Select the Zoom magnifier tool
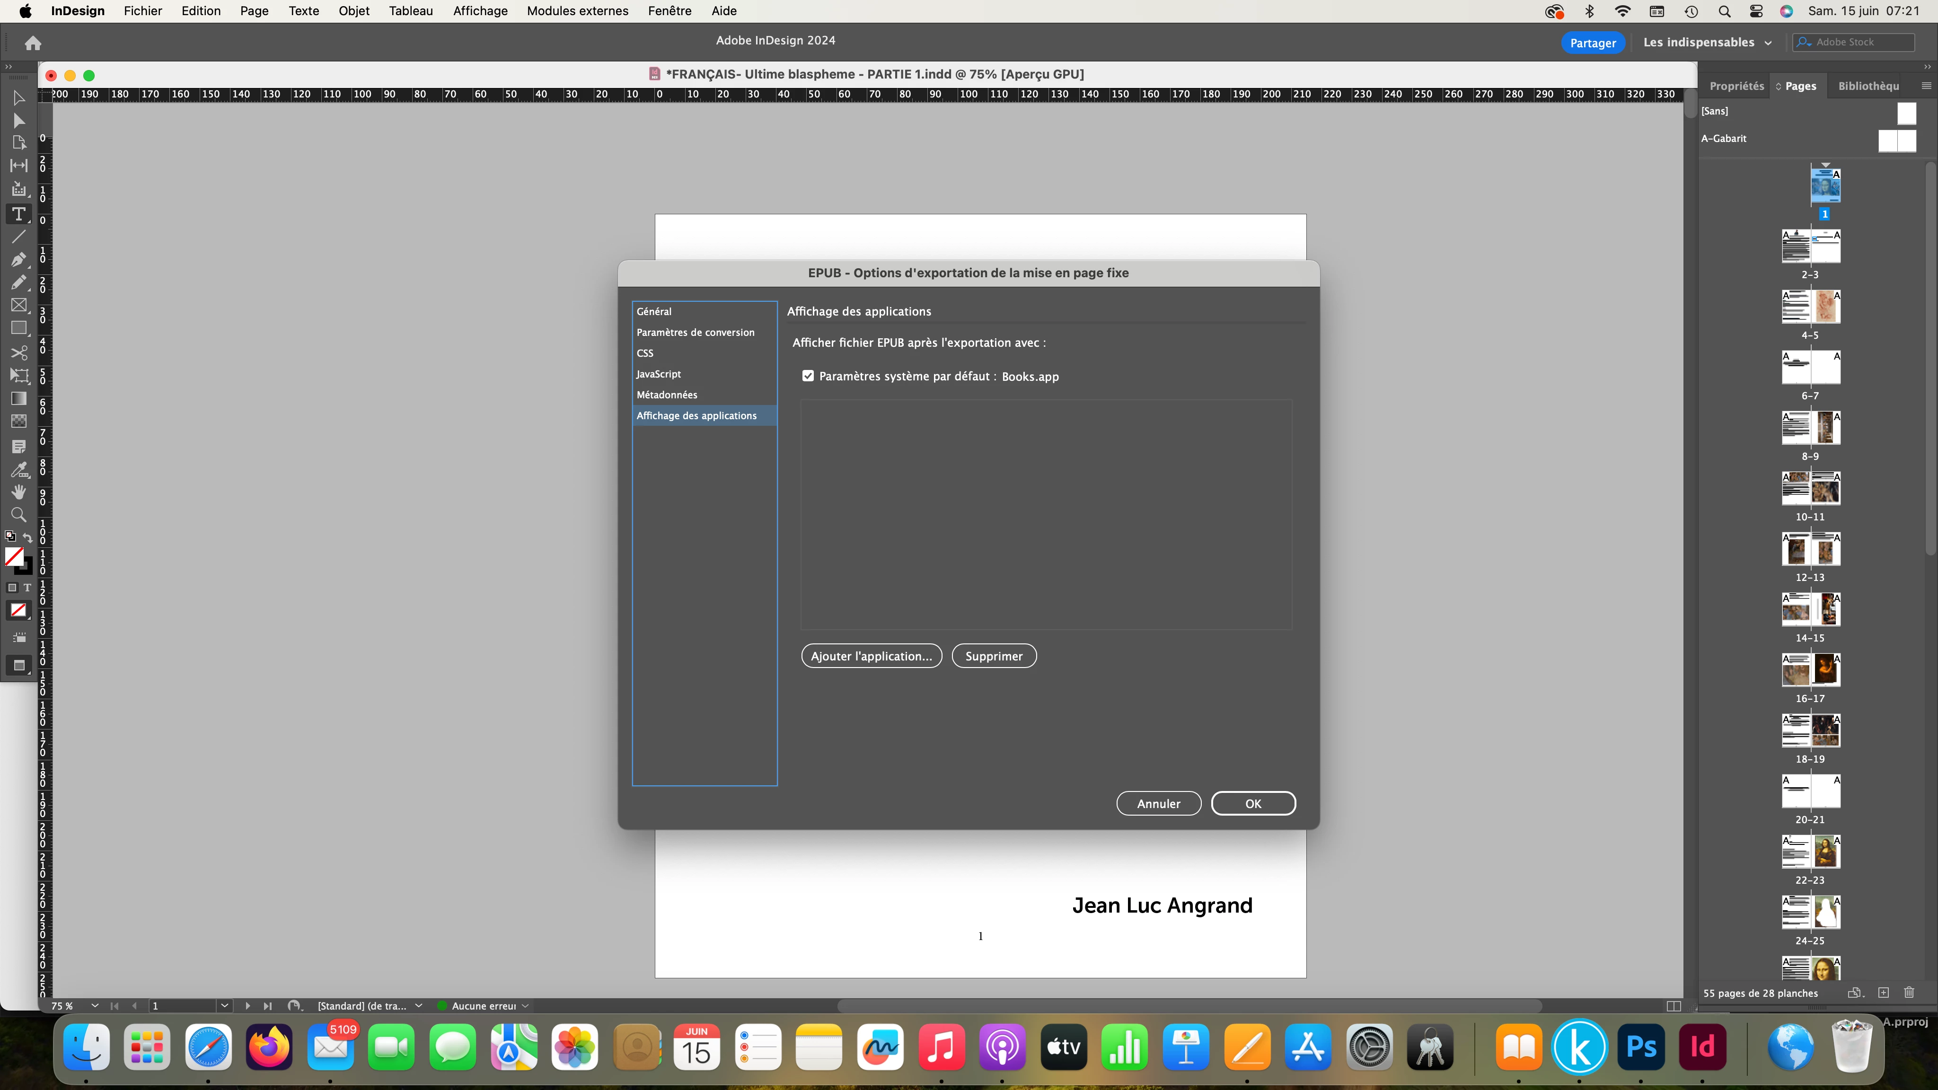This screenshot has height=1090, width=1938. point(18,515)
